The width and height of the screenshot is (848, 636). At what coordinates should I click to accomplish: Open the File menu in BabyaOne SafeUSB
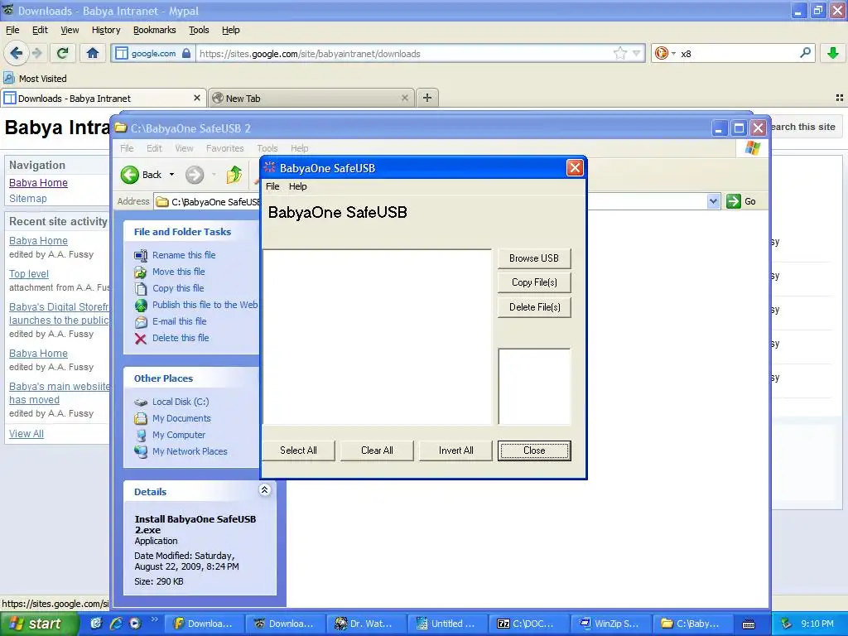272,186
